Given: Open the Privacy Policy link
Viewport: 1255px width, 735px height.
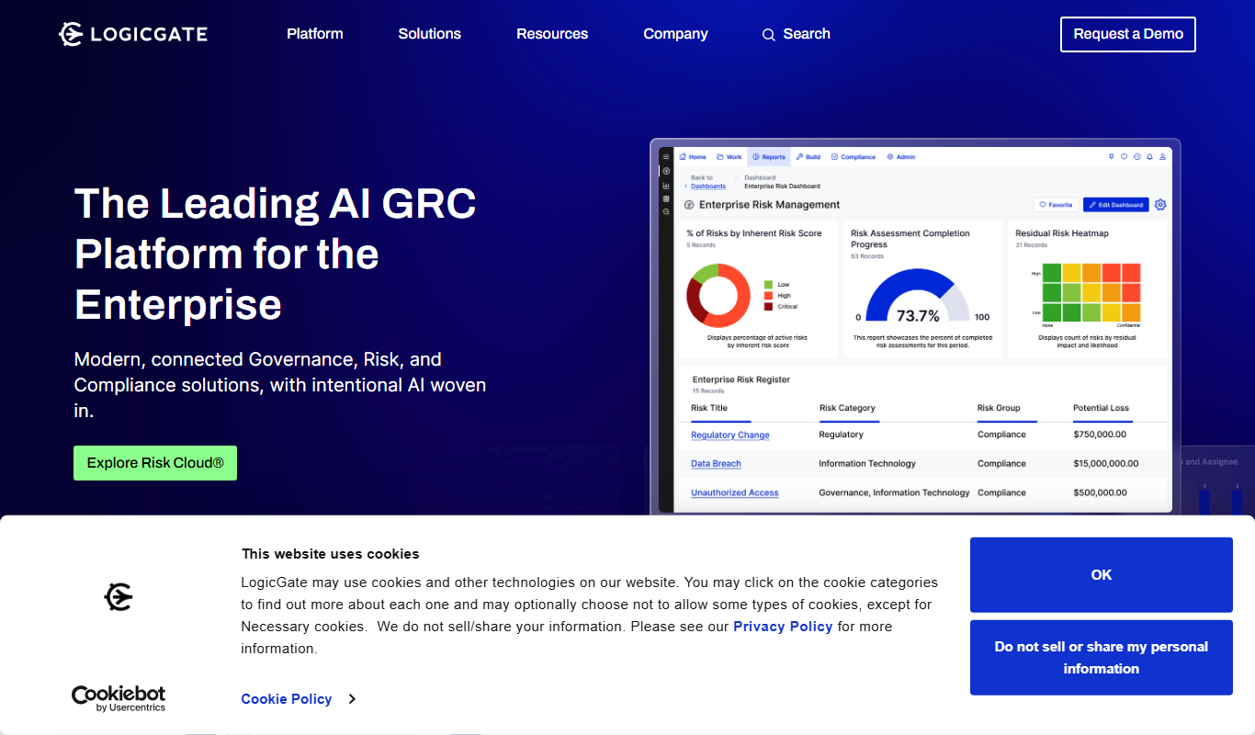Looking at the screenshot, I should click(783, 627).
